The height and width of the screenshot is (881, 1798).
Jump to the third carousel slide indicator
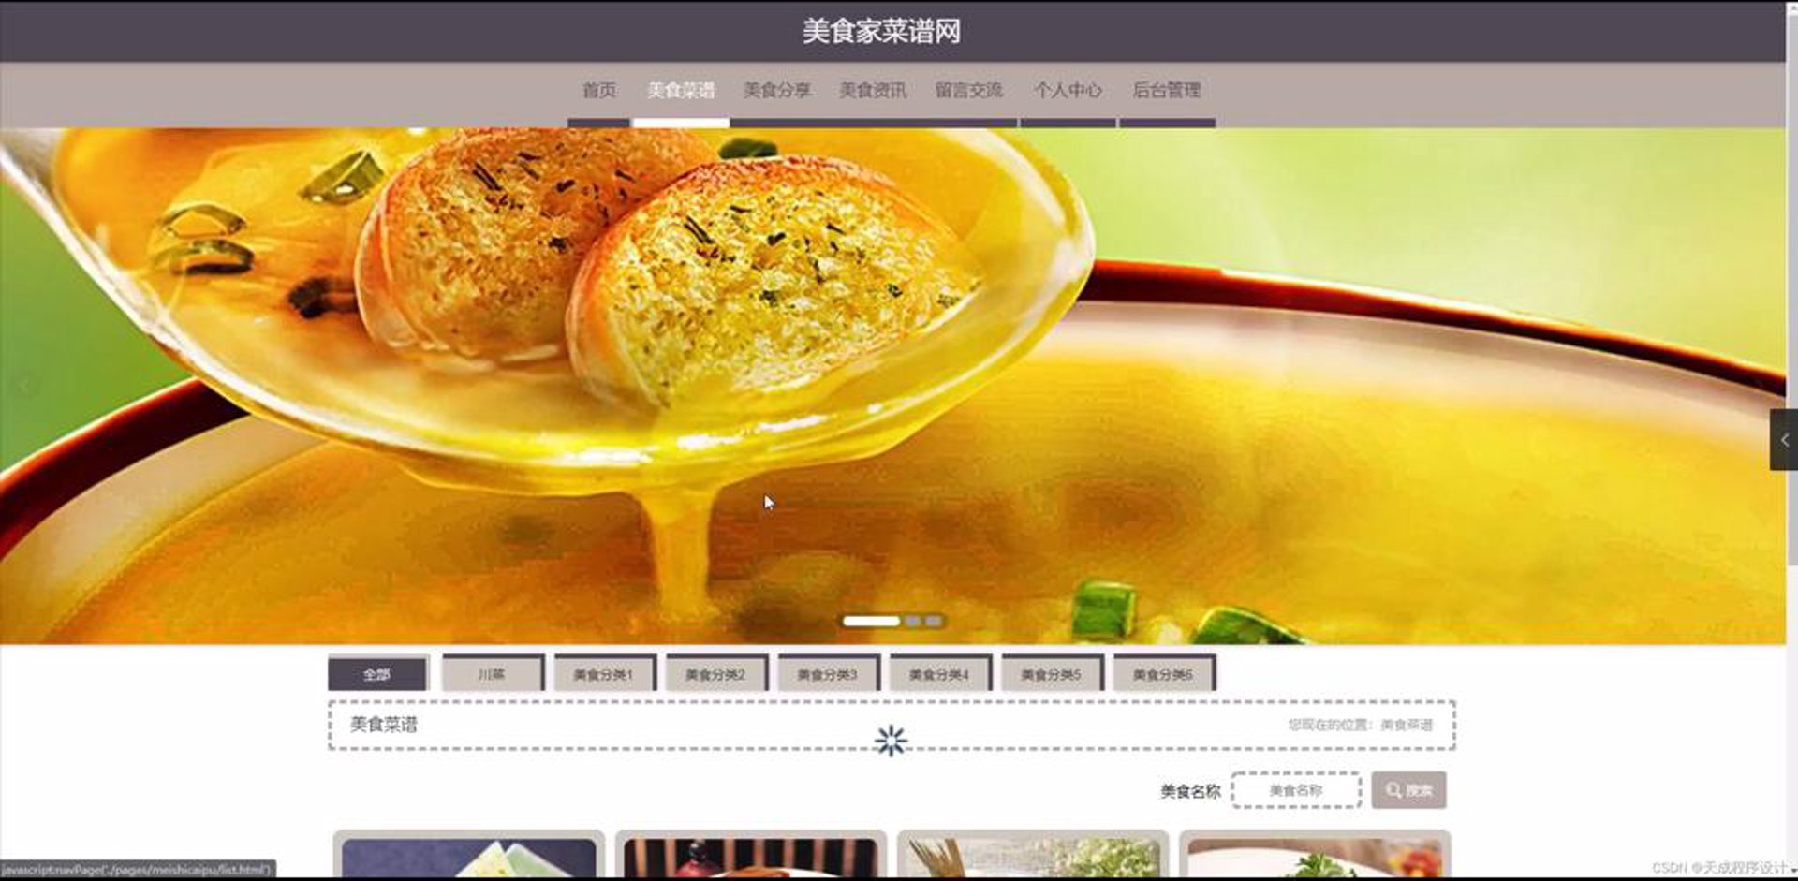tap(934, 621)
